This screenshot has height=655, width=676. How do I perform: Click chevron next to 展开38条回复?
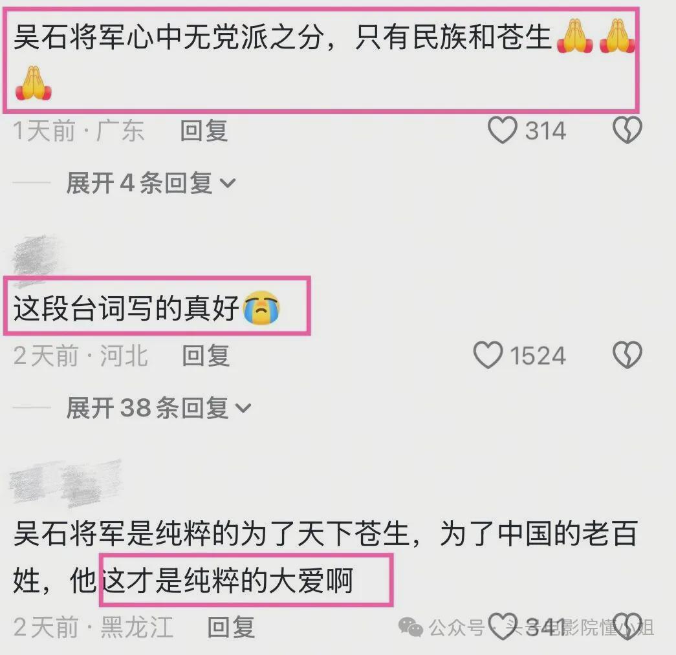click(243, 409)
